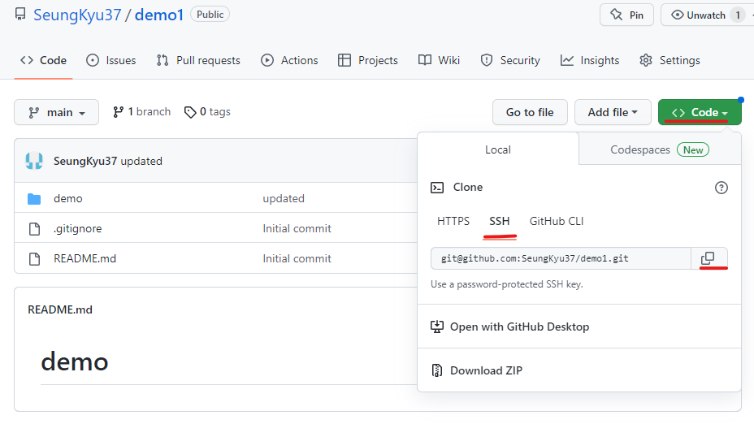This screenshot has height=424, width=754.
Task: Select the GitHub CLI clone option
Action: 557,221
